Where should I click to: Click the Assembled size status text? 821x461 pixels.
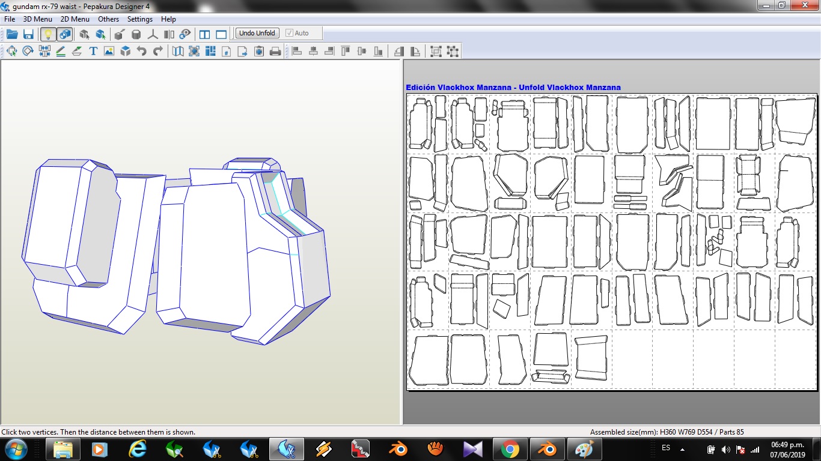pos(667,432)
